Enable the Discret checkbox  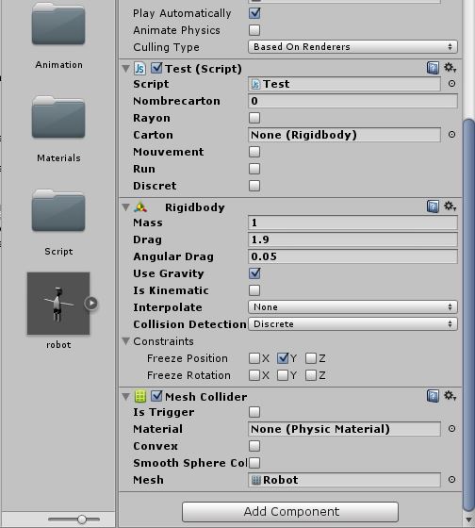click(x=254, y=186)
